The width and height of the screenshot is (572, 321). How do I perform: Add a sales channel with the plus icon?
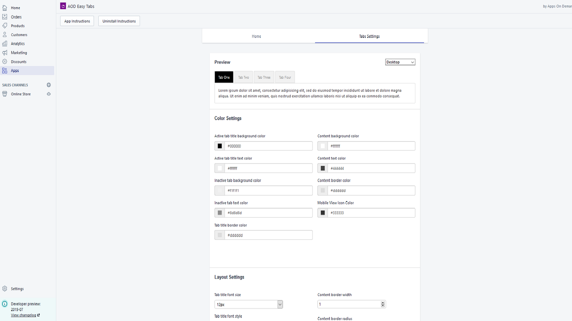[x=49, y=85]
